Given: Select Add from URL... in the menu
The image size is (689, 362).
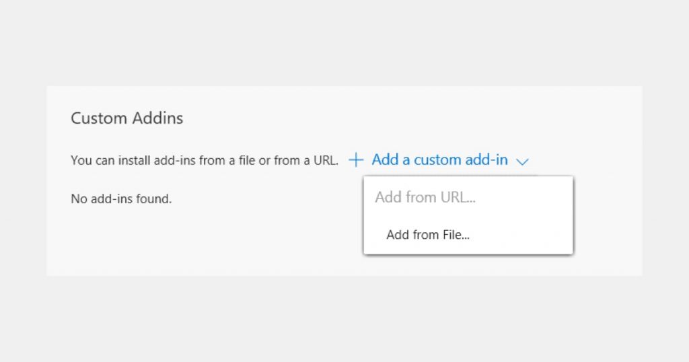Looking at the screenshot, I should pyautogui.click(x=425, y=198).
